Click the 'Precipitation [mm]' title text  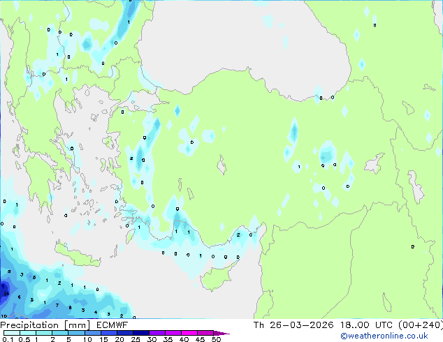coord(45,325)
